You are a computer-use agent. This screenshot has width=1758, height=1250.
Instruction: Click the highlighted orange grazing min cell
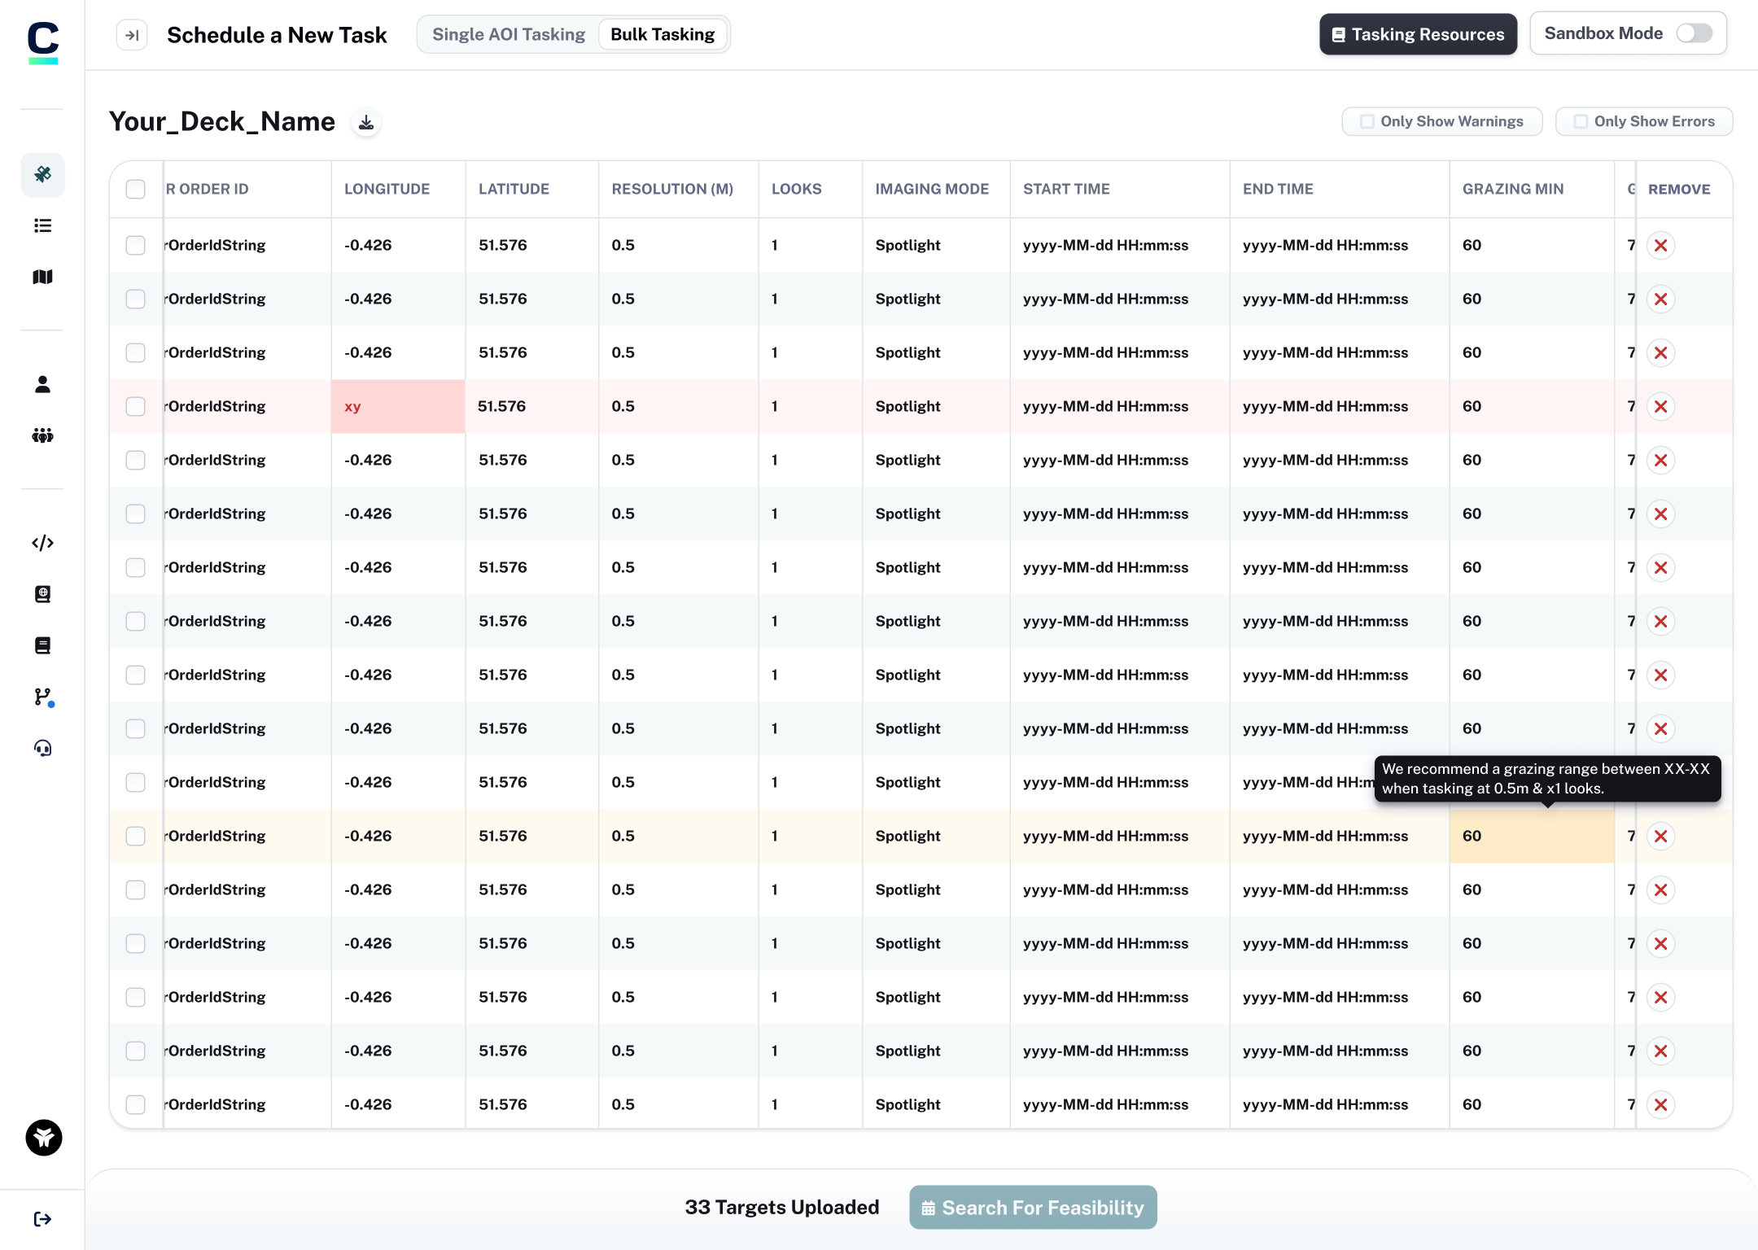click(x=1531, y=836)
